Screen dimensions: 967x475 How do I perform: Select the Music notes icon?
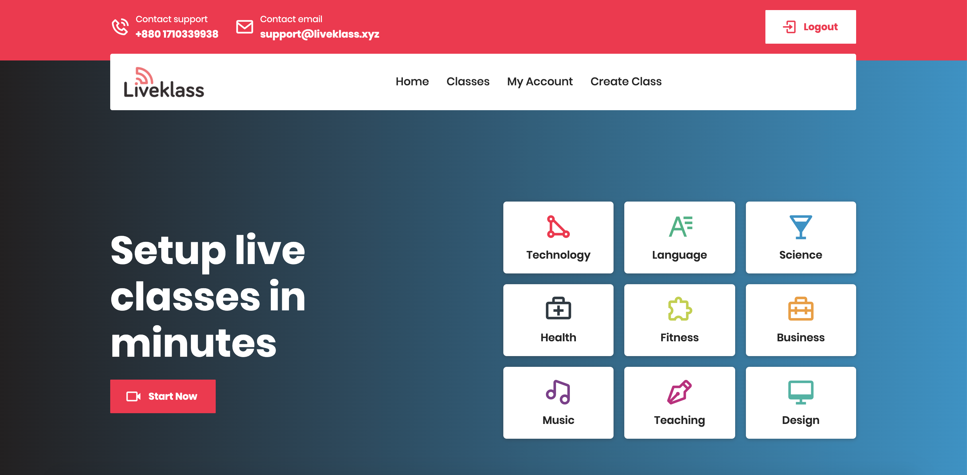click(x=558, y=392)
